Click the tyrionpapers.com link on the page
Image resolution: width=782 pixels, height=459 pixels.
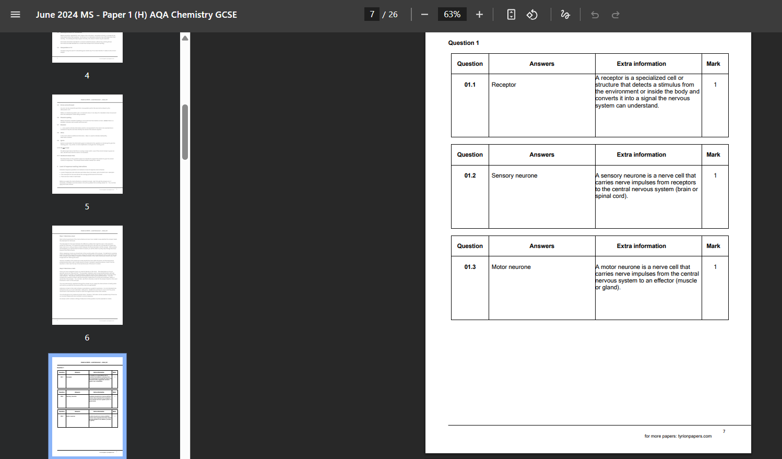pyautogui.click(x=678, y=436)
